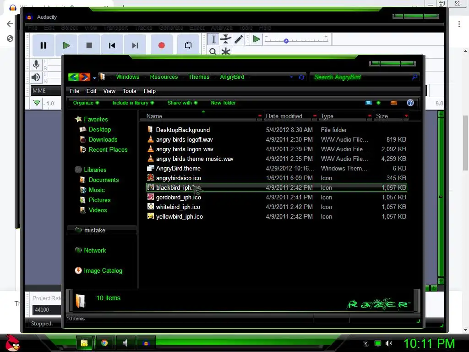Image resolution: width=469 pixels, height=352 pixels.
Task: Click the taskbar clock 10:11 PM
Action: click(429, 343)
